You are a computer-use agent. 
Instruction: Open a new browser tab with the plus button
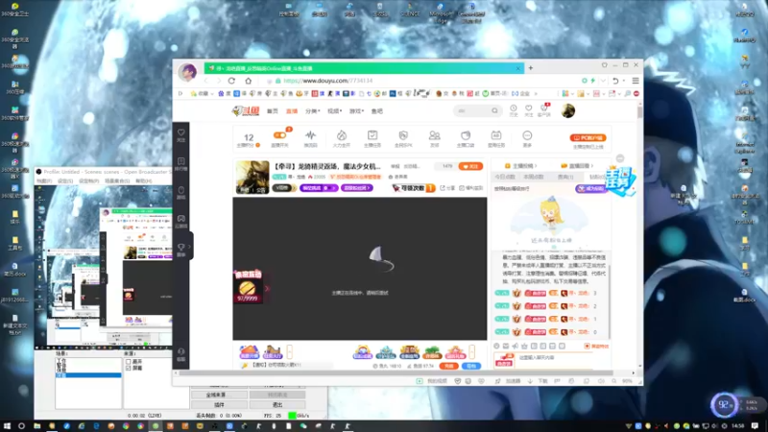click(x=531, y=68)
